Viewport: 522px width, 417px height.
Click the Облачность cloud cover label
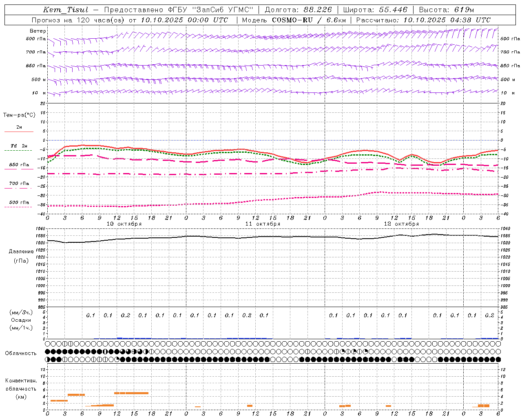pyautogui.click(x=21, y=353)
